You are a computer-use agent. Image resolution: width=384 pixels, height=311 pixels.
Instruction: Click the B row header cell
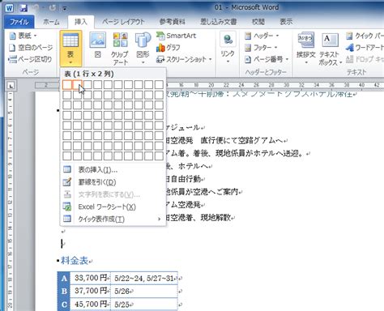[x=64, y=291]
